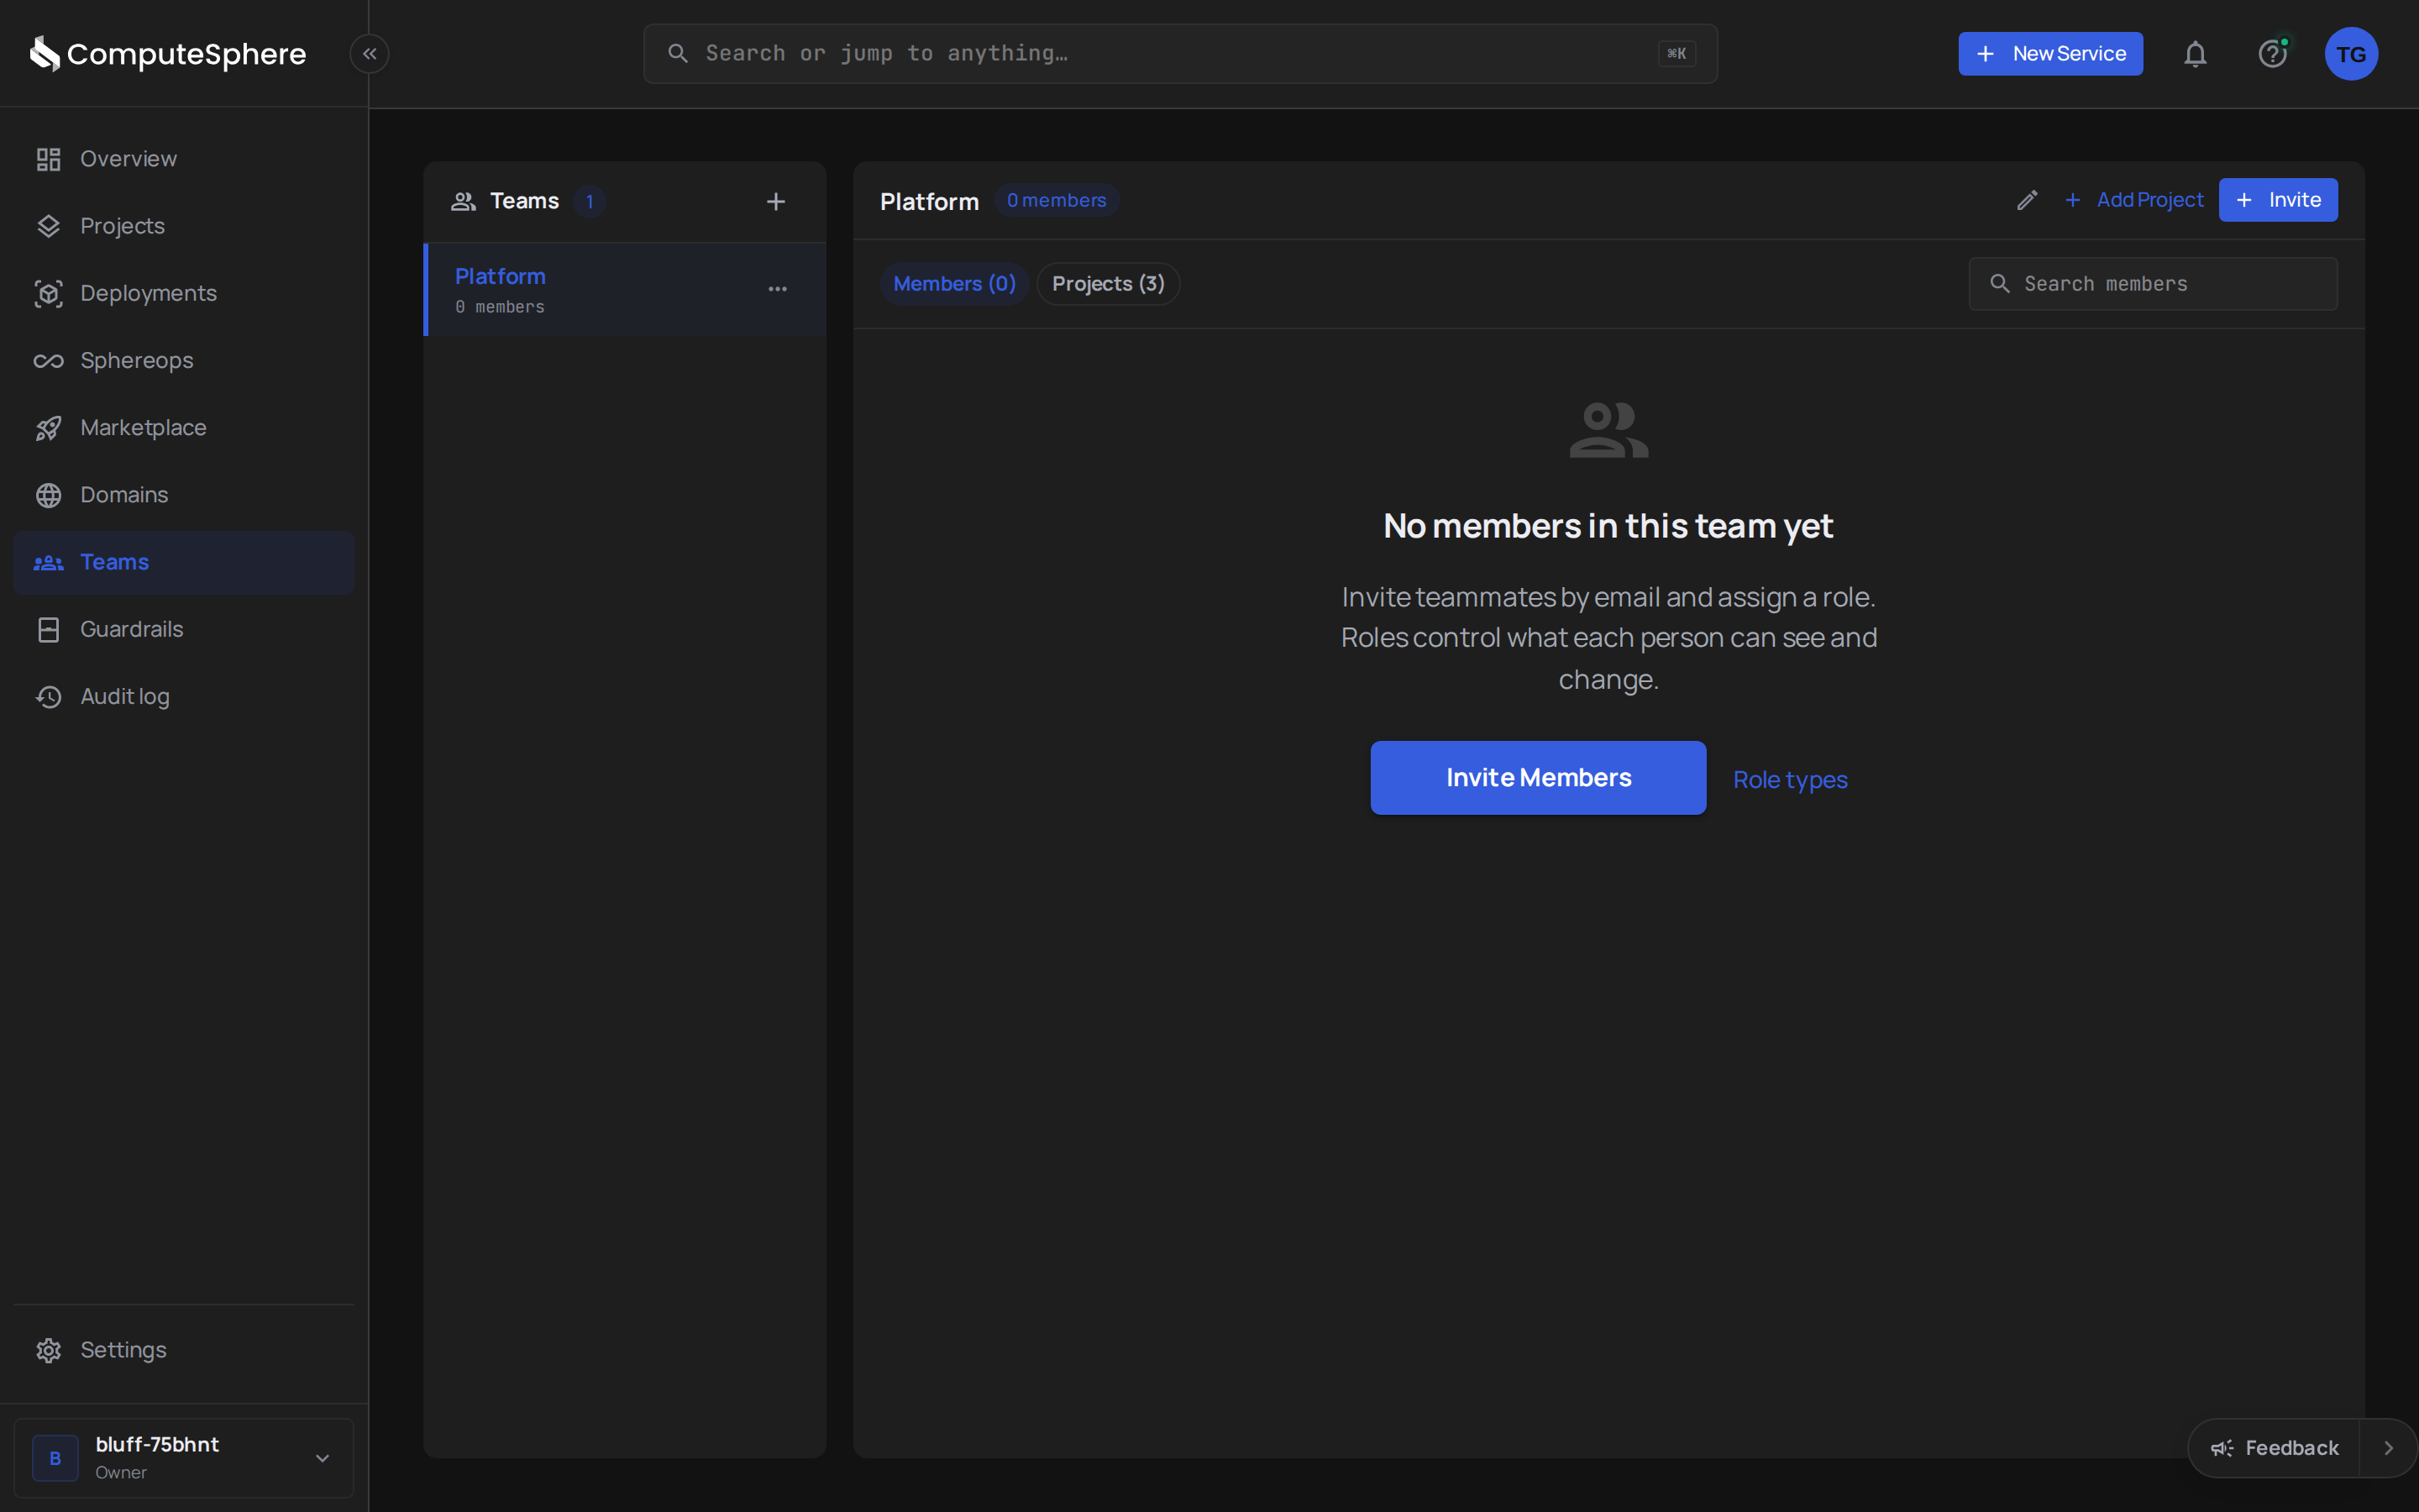Focus the Search or jump to anything field
Viewport: 2419px width, 1512px height.
point(1180,54)
